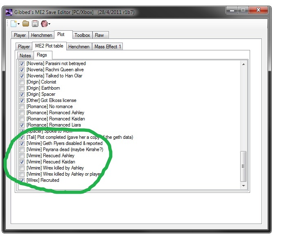Click the Open folder toolbar icon

pyautogui.click(x=26, y=24)
